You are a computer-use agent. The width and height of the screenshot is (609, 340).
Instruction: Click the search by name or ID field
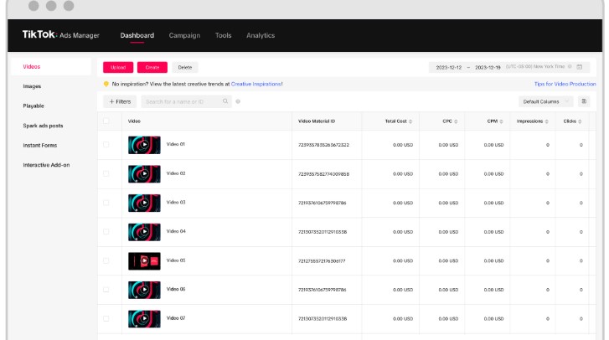point(180,101)
